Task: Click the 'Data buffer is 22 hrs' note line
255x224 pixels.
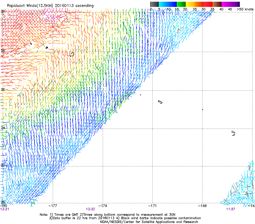Action: (x=125, y=218)
